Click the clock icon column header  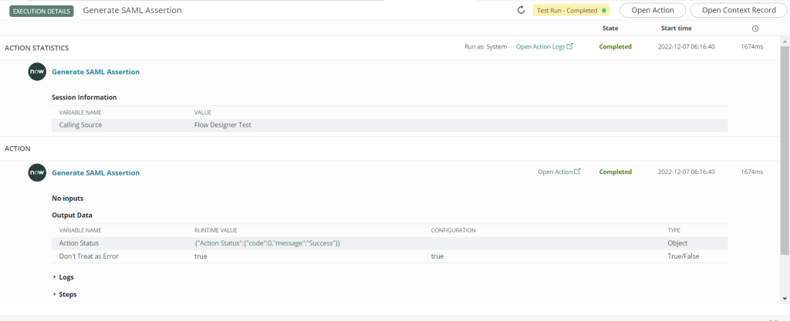[755, 28]
